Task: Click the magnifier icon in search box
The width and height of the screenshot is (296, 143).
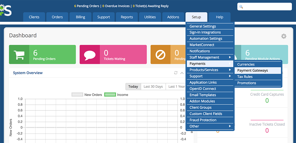Action: (241, 7)
